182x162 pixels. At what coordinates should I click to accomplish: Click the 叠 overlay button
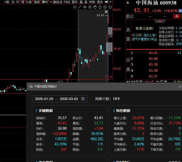81,2
